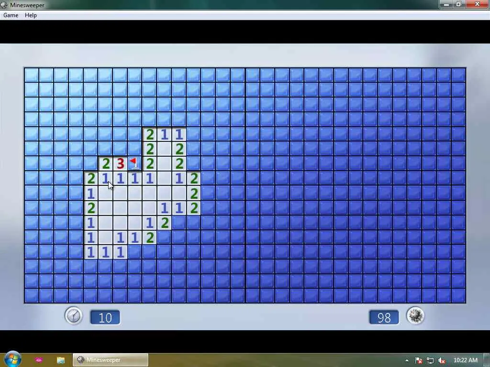The image size is (490, 367).
Task: Show hidden system tray icons
Action: pos(407,360)
